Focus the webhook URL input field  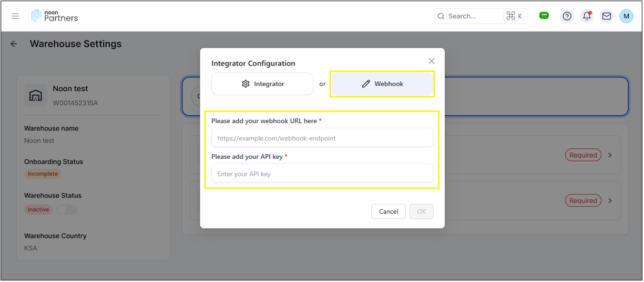tap(322, 138)
